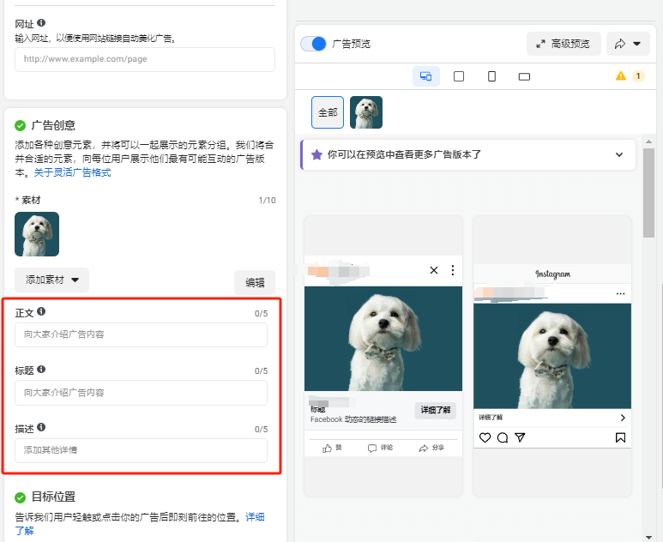The height and width of the screenshot is (542, 663).
Task: Select mobile portrait preview icon
Action: coord(491,76)
